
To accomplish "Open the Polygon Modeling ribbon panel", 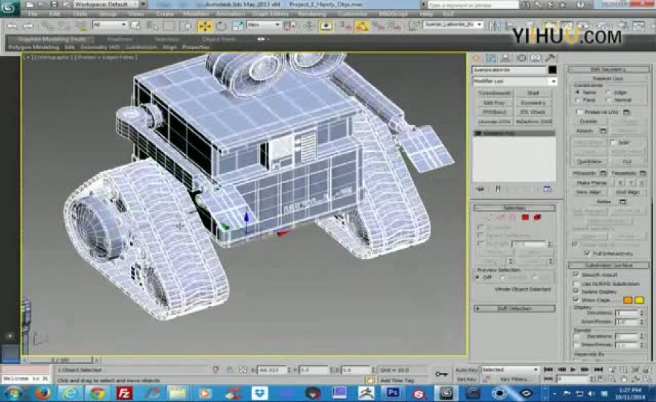I will [33, 48].
